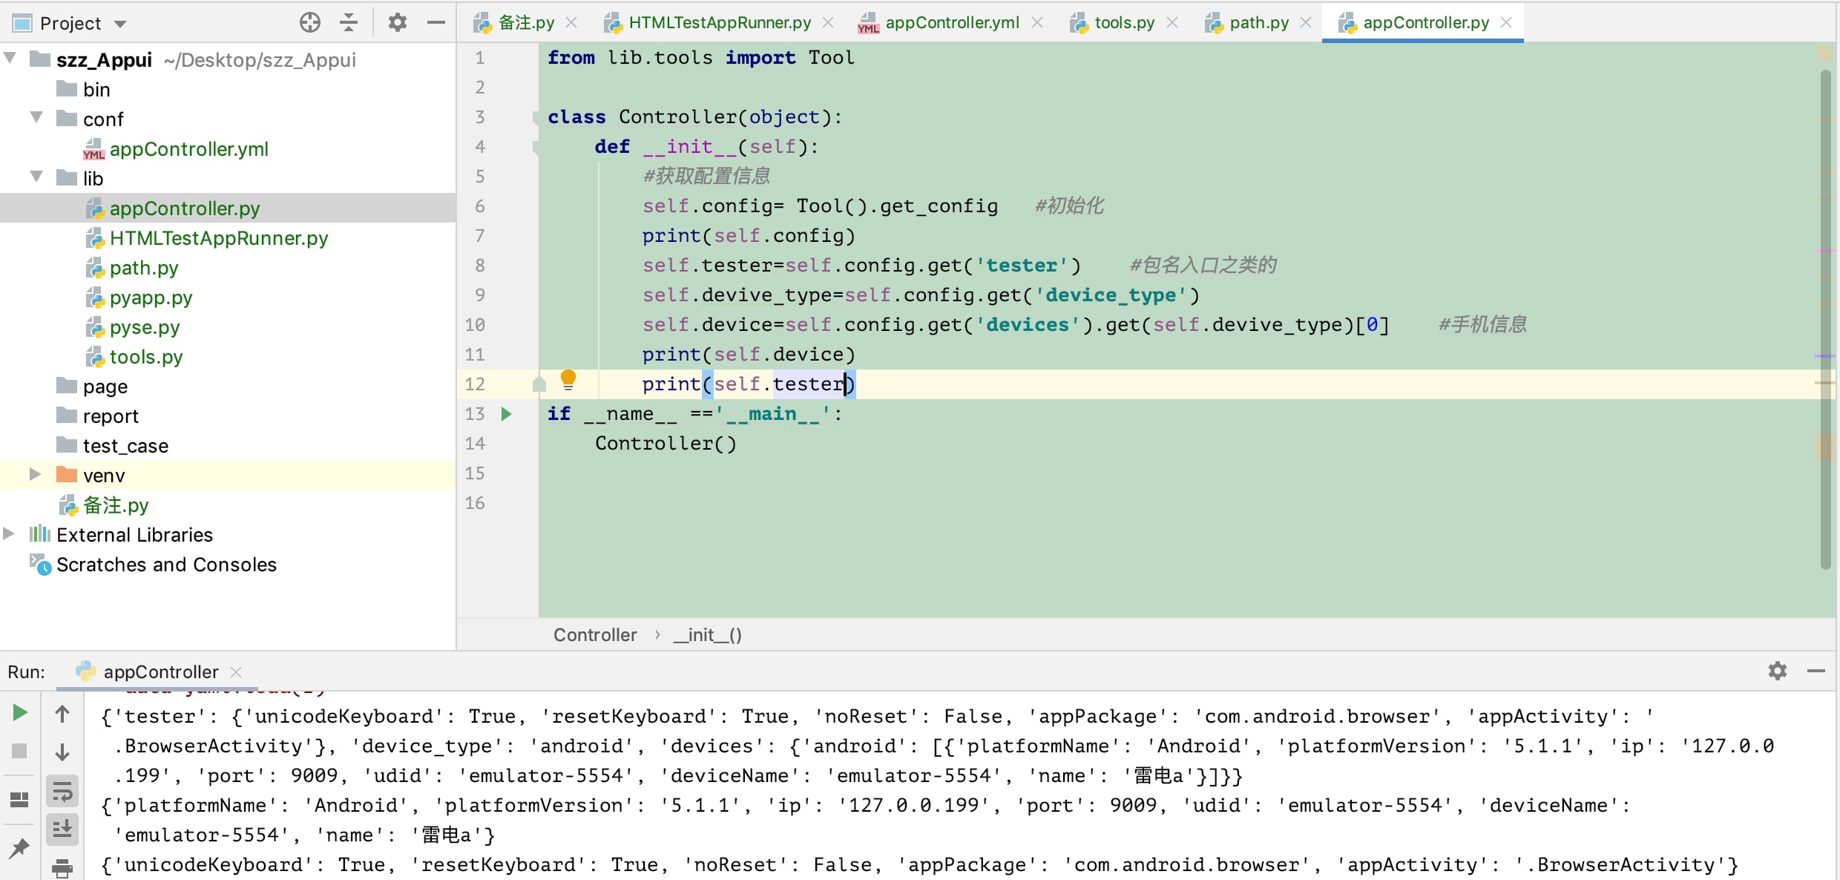Rerun appController with the green play button
1840x880 pixels.
click(x=20, y=713)
